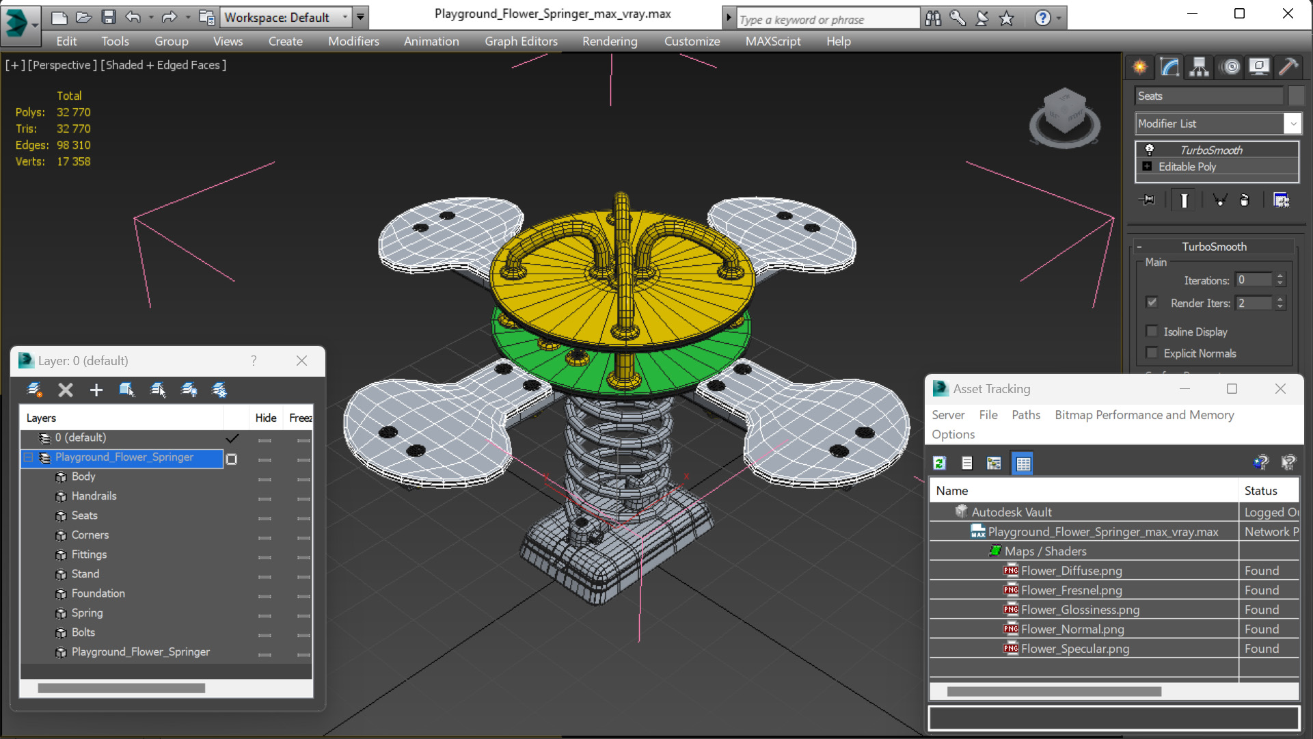Toggle TurboSmooth lightbulb visibility
Screen dimensions: 1313x739
pos(1150,150)
